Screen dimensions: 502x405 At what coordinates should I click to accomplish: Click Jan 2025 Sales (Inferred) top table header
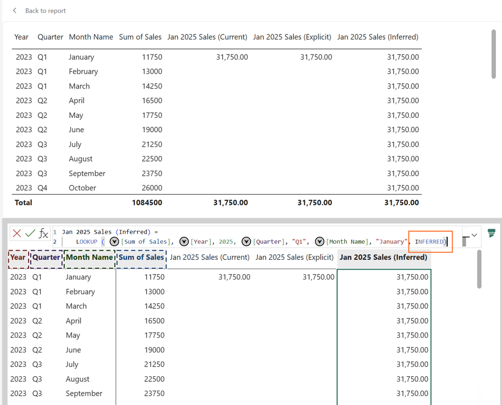[378, 37]
